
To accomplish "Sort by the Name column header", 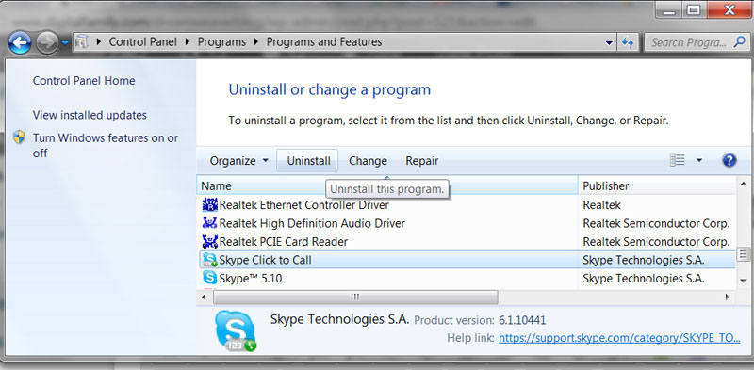I will click(387, 186).
